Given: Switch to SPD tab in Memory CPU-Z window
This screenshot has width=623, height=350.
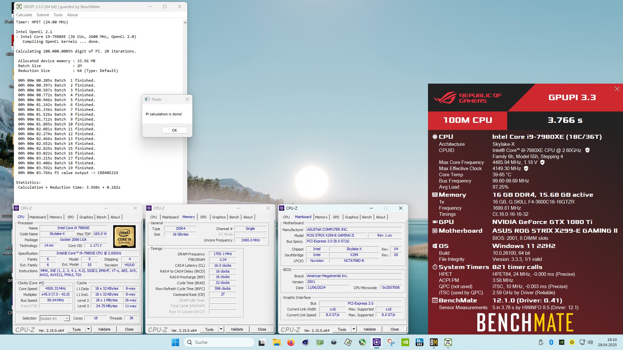Looking at the screenshot, I should (x=203, y=217).
